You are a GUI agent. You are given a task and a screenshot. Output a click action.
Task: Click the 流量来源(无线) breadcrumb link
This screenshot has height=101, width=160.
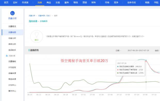44,16
